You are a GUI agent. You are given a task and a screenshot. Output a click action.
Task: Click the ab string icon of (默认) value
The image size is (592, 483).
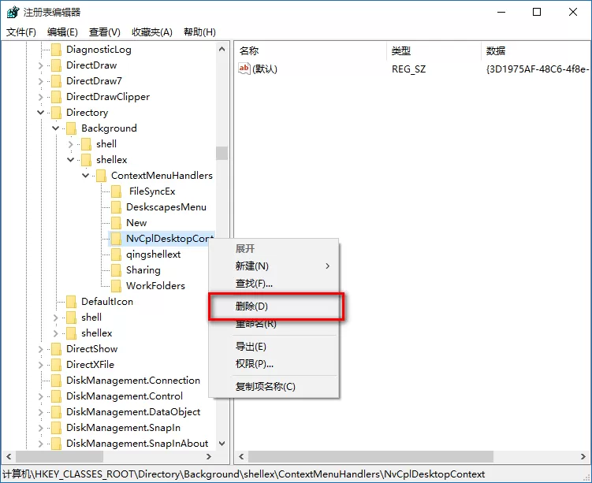(x=244, y=69)
